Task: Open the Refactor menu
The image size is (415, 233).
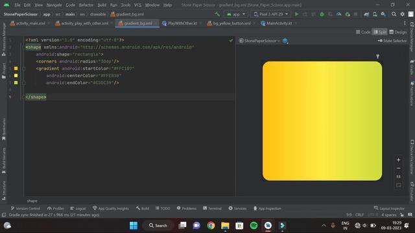Action: pyautogui.click(x=86, y=5)
